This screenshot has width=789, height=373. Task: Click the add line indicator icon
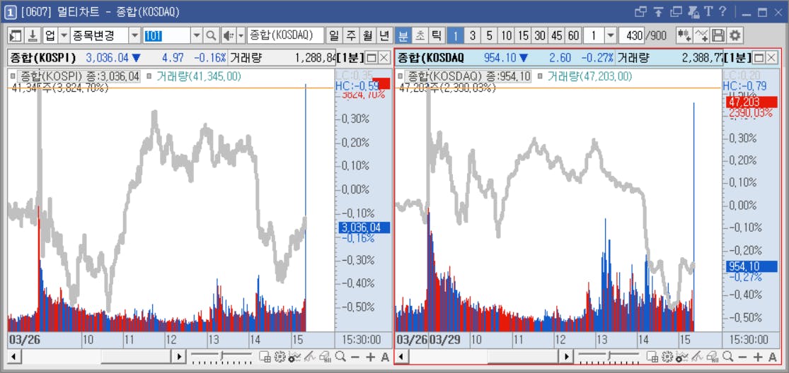click(x=701, y=35)
